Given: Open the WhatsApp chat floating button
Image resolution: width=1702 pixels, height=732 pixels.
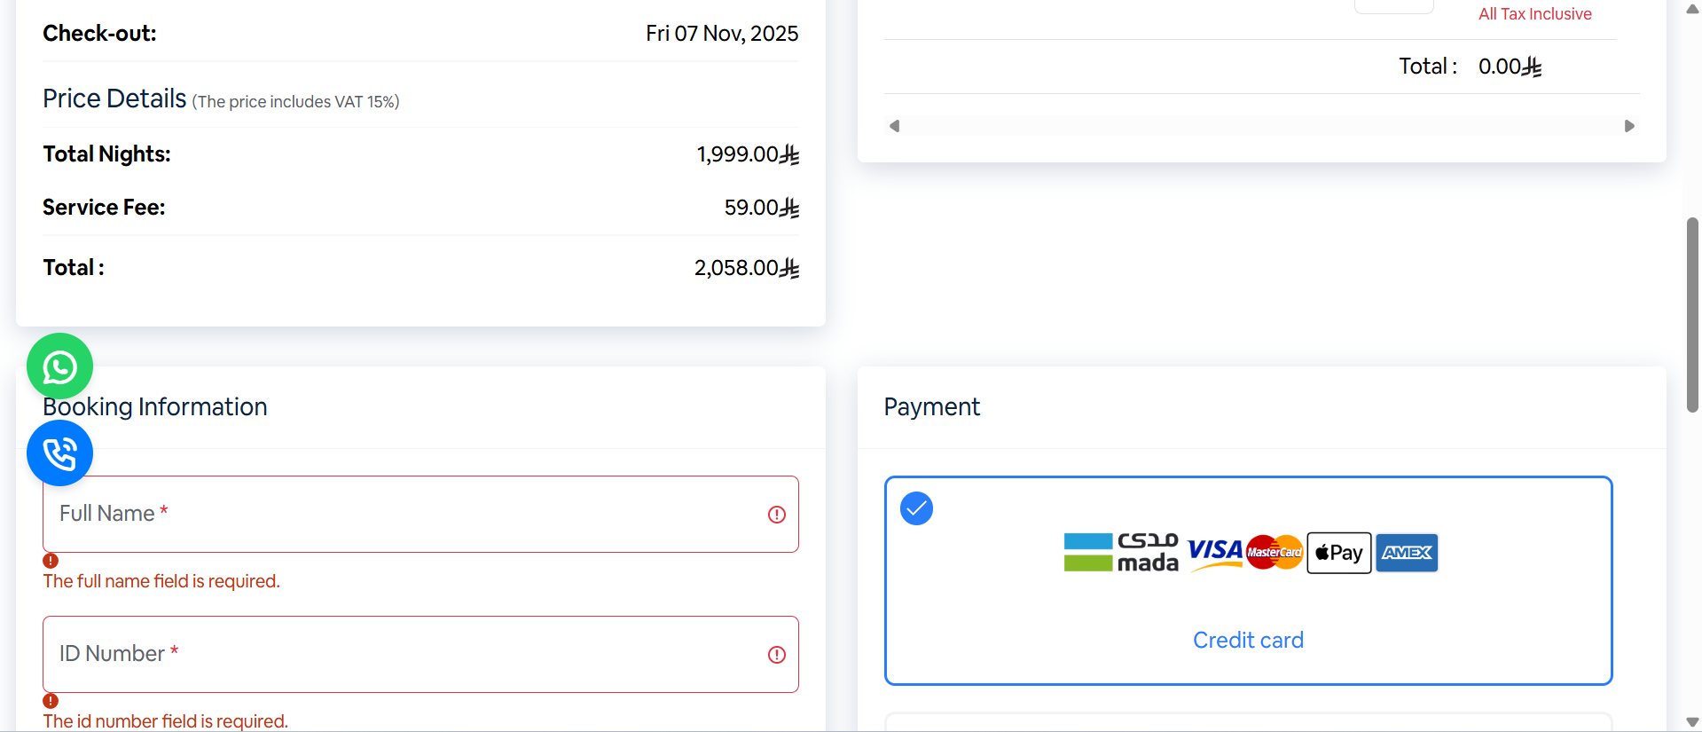Looking at the screenshot, I should [59, 366].
